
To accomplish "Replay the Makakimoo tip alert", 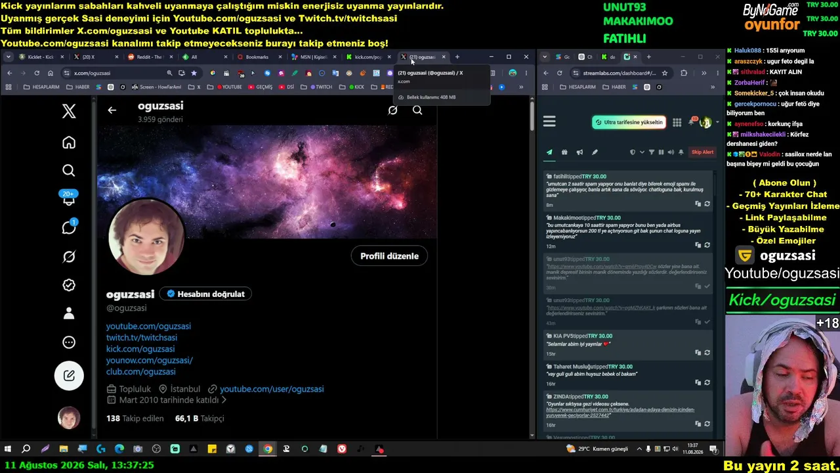I will click(x=707, y=245).
